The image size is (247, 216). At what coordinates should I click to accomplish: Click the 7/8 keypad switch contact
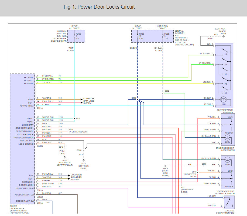point(226,79)
